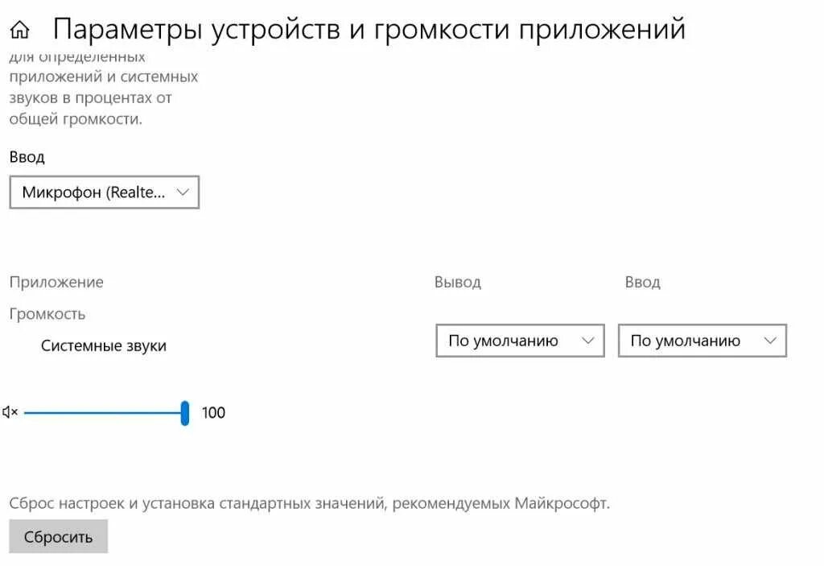Expand system sounds input По умолчанию selector
Image resolution: width=824 pixels, height=566 pixels.
tap(702, 341)
